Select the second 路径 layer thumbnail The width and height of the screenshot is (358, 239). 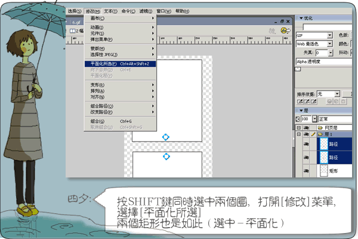(324, 158)
